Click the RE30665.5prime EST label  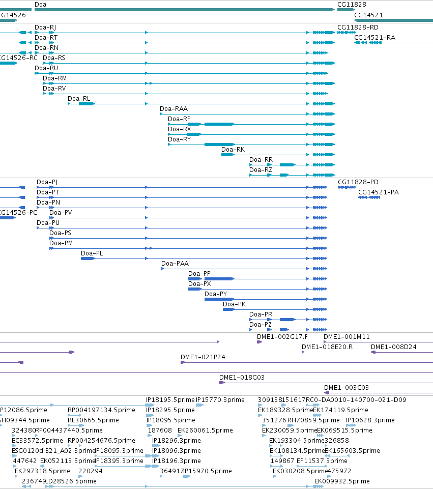[93, 420]
